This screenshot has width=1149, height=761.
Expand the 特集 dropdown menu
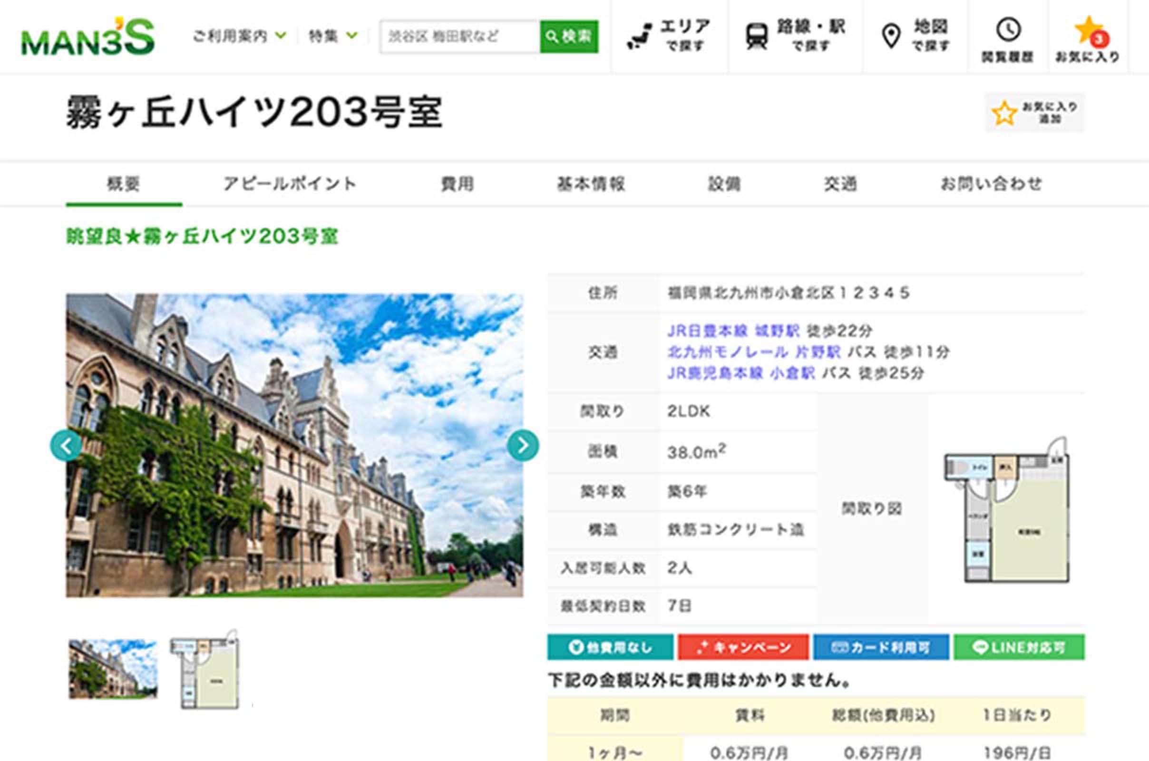click(333, 36)
